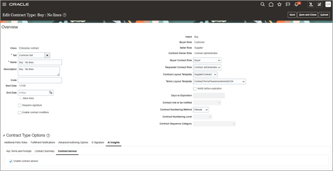Open the Set dropdown arrow

pos(47,55)
